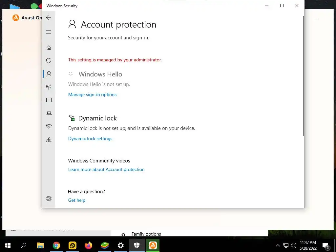This screenshot has width=336, height=252.
Task: Open App & browser control icon
Action: pyautogui.click(x=49, y=100)
